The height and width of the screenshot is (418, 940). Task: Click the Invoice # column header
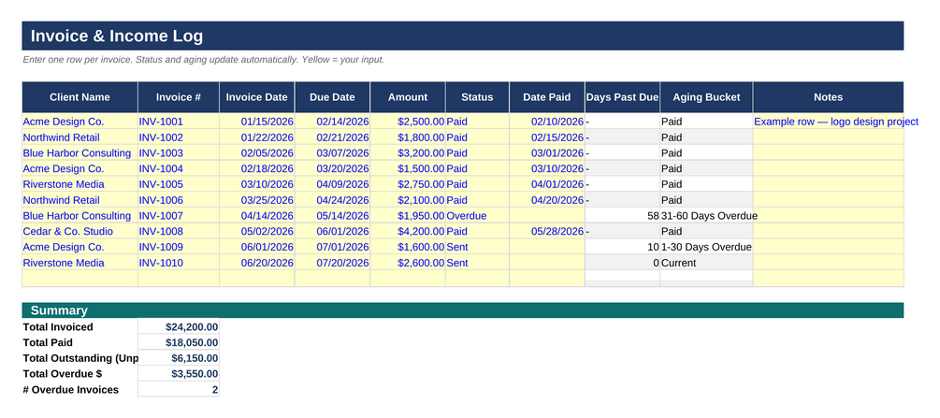[178, 97]
